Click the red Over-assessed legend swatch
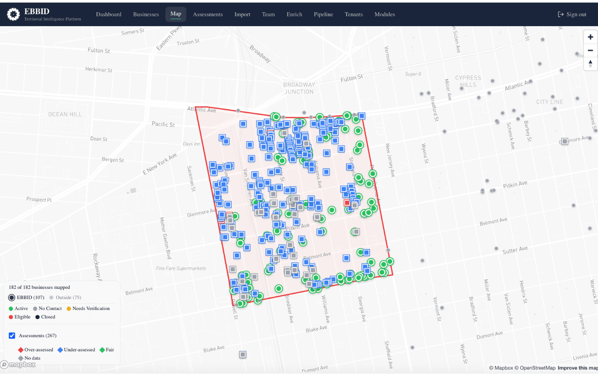598x374 pixels. 21,350
